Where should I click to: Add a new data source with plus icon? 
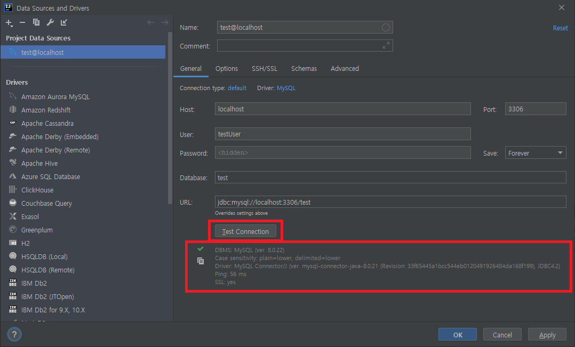click(x=9, y=23)
